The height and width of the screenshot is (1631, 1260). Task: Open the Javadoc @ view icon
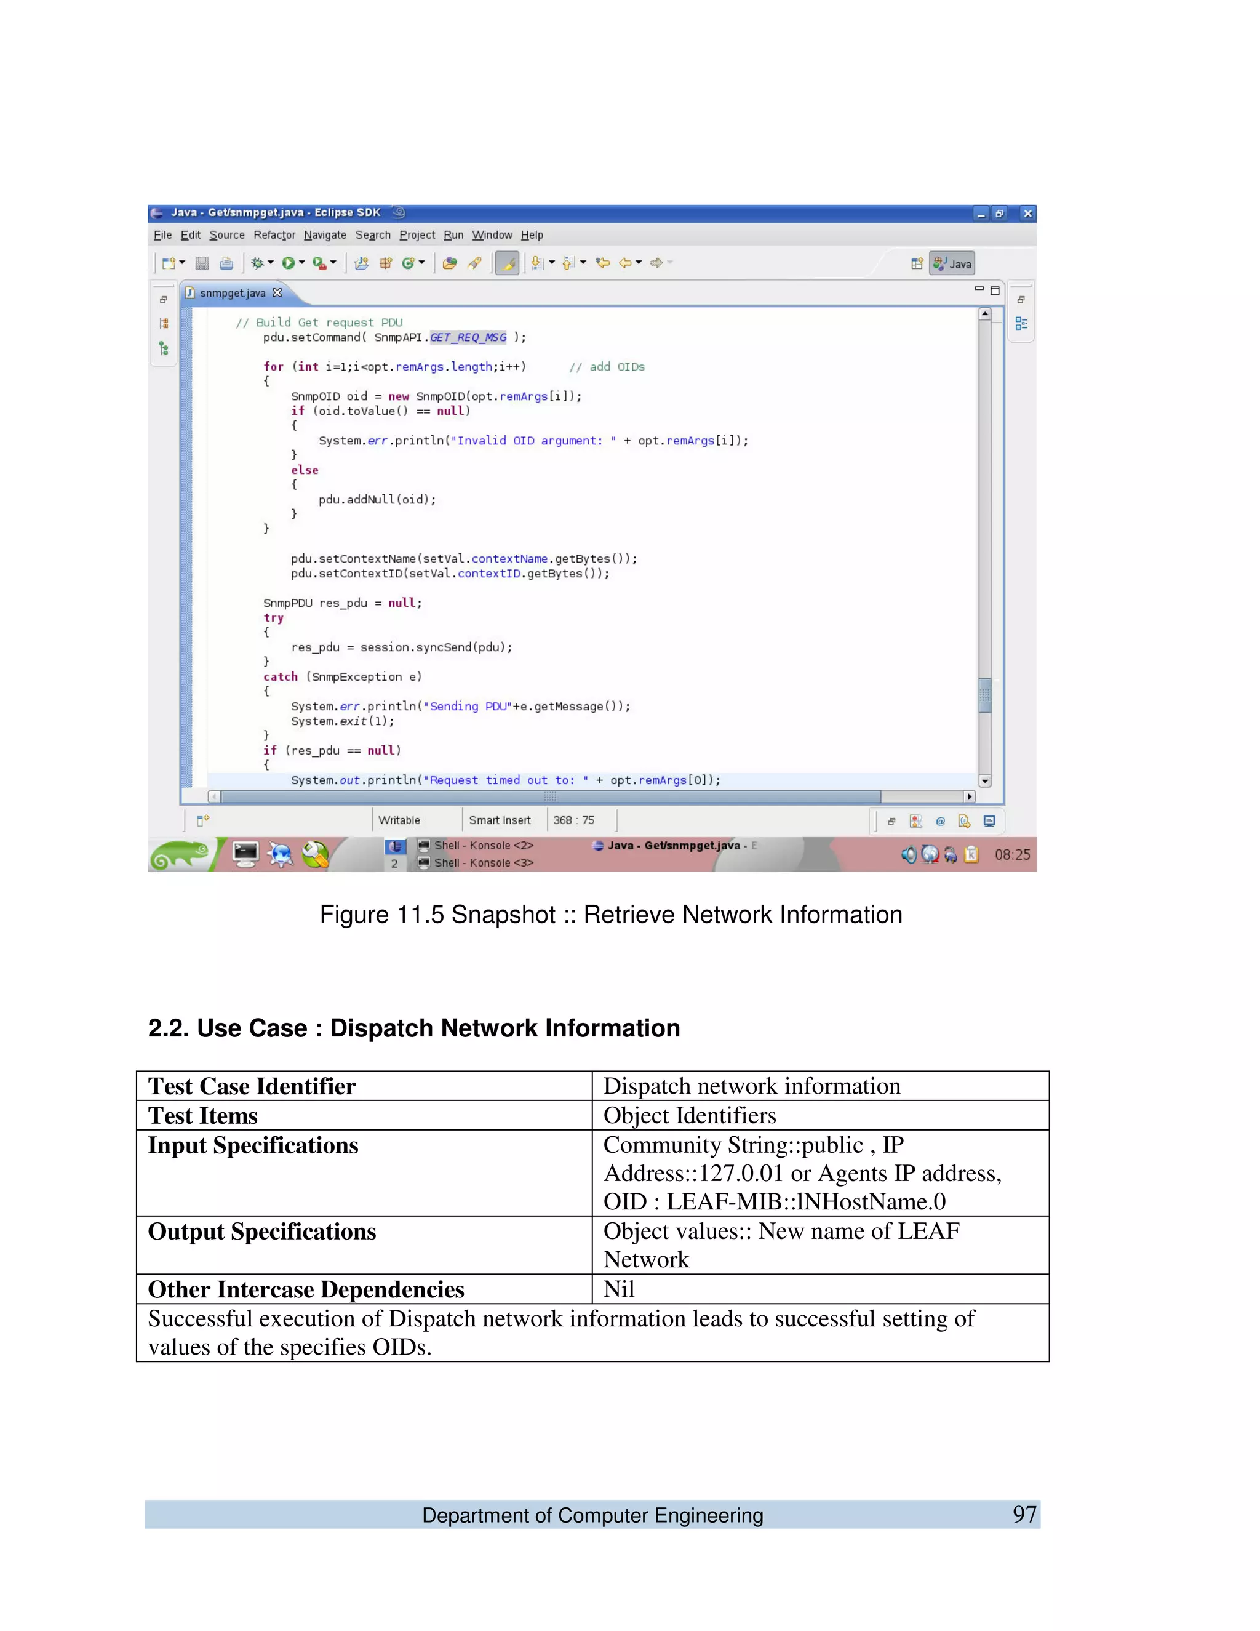(x=941, y=822)
